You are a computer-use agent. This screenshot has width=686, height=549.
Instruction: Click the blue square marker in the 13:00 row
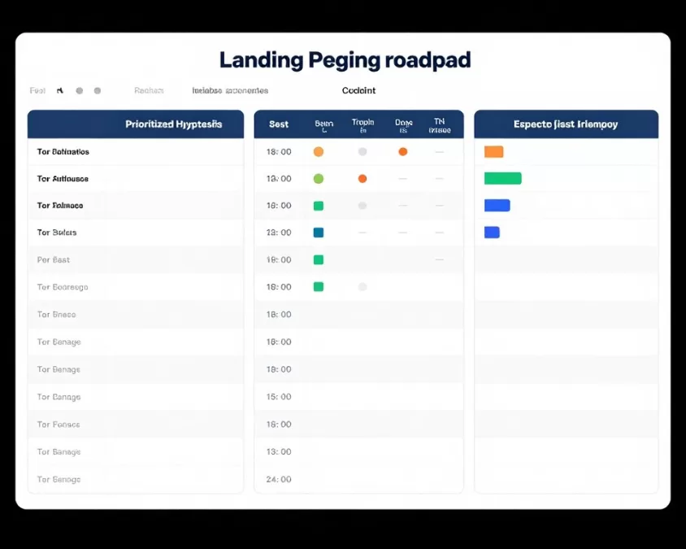[x=318, y=233]
